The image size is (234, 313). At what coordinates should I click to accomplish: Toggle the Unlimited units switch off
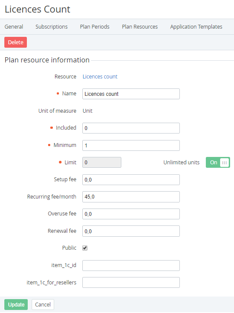point(218,162)
